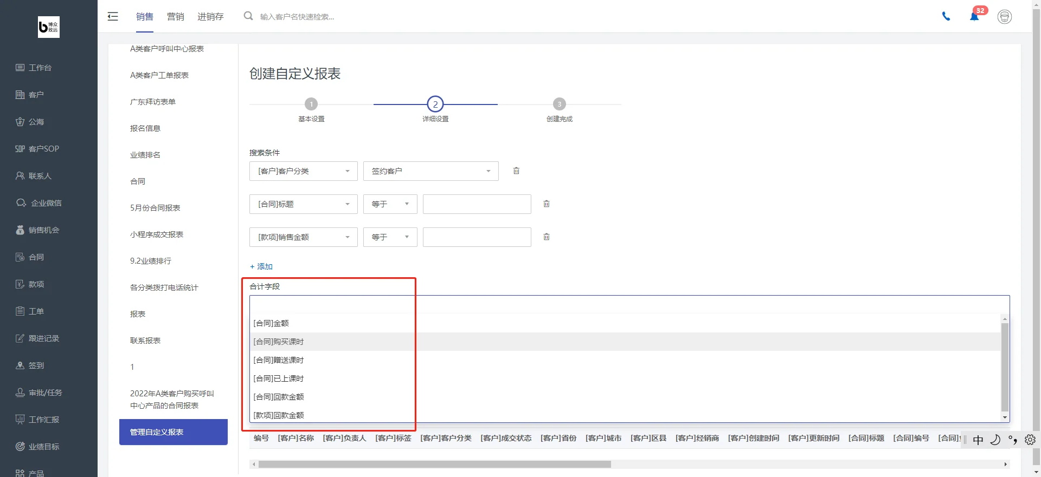
Task: Switch to the 销售 top tab
Action: pyautogui.click(x=145, y=17)
